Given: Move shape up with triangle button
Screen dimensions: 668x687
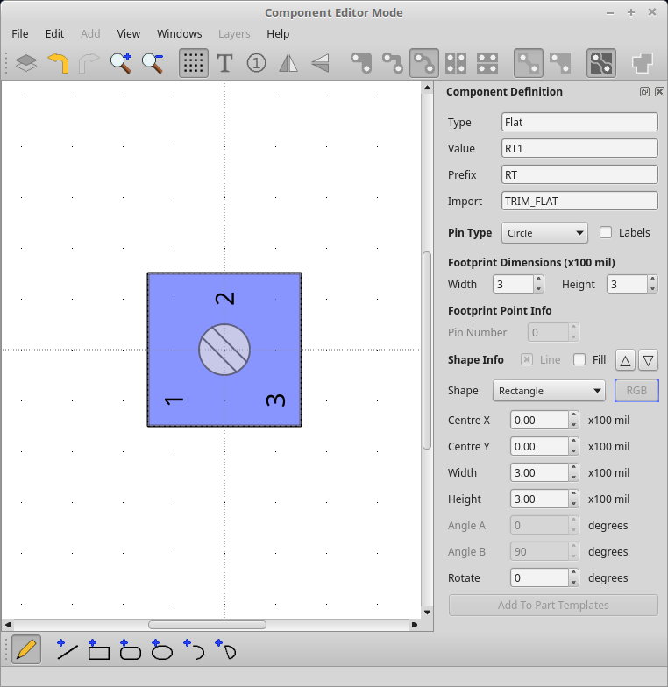Looking at the screenshot, I should (x=626, y=361).
